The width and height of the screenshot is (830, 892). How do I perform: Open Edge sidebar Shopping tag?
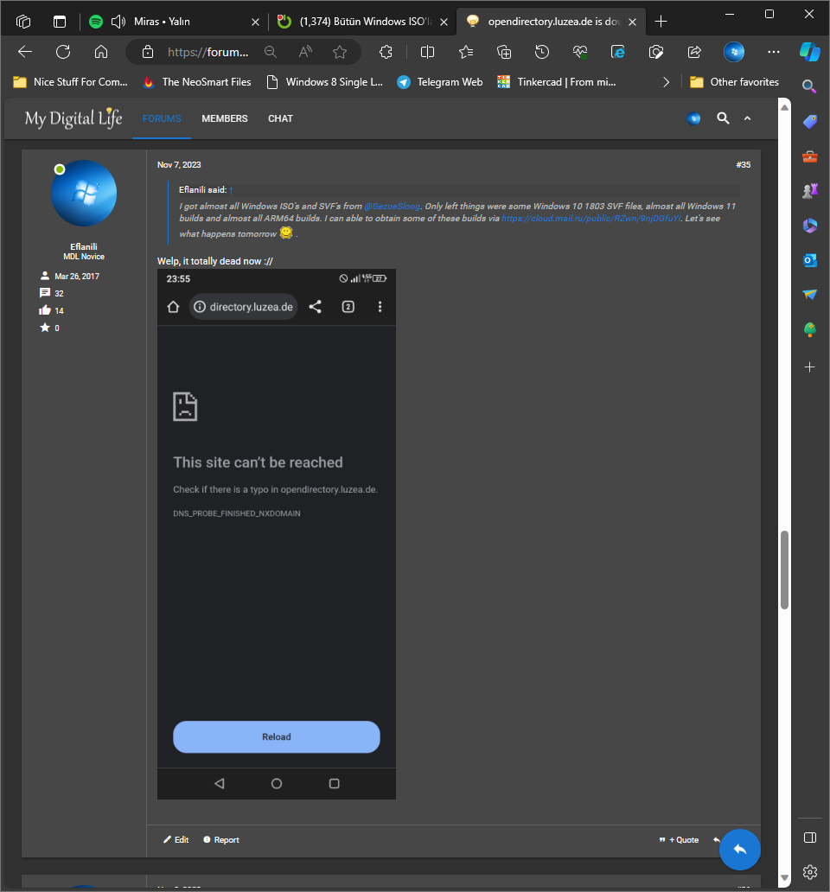click(x=809, y=121)
